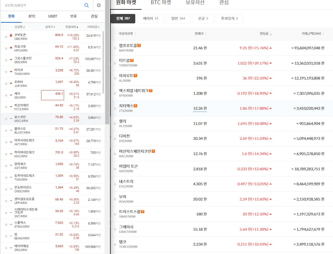Click the 코인명/심볼검색 search field
This screenshot has width=333, height=254.
point(42,5)
